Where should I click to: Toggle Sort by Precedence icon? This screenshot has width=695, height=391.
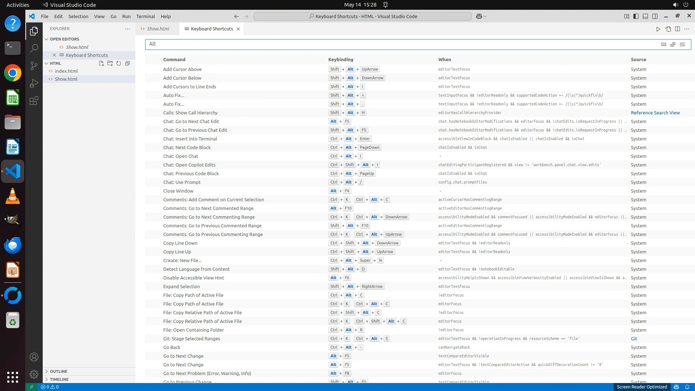coord(673,45)
